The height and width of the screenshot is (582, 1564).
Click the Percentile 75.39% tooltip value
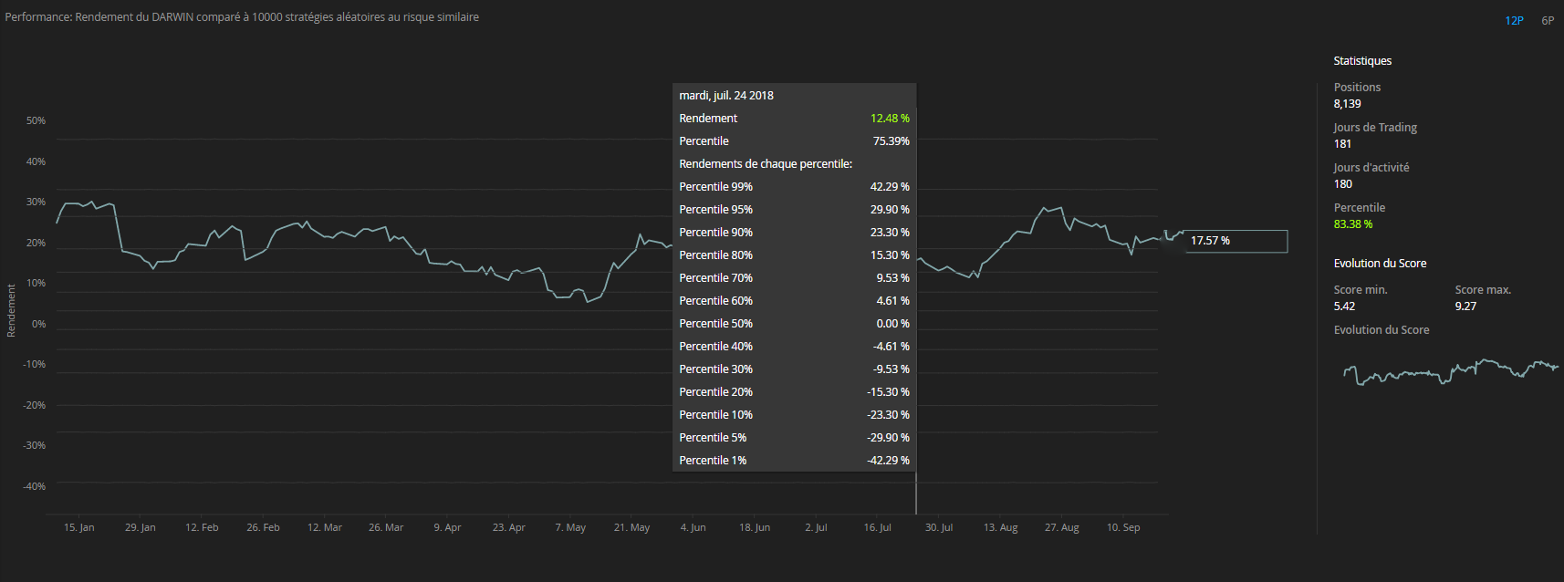891,141
